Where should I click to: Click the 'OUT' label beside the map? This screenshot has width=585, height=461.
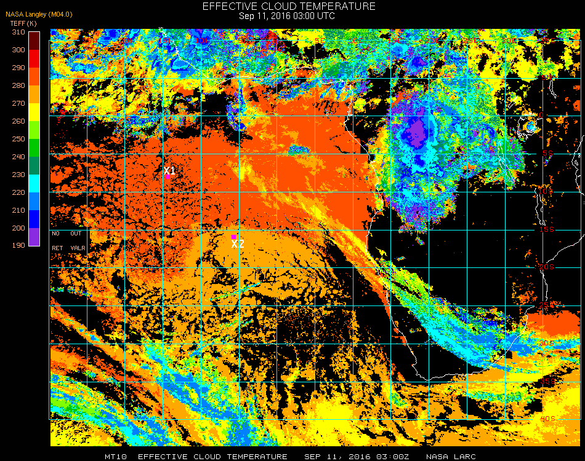pos(76,234)
